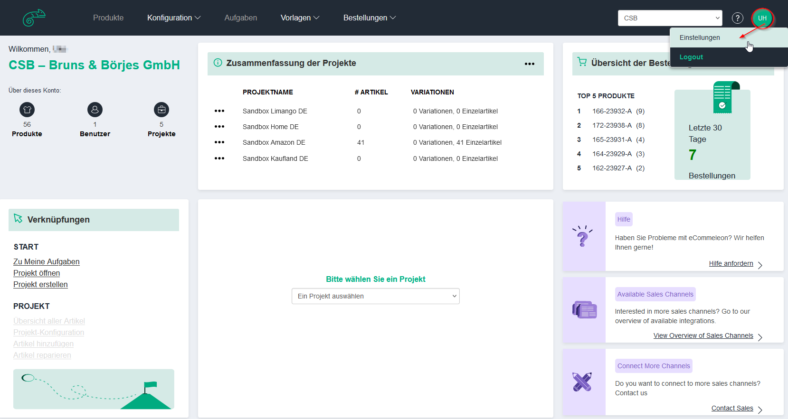Open the help question mark icon

coord(737,18)
